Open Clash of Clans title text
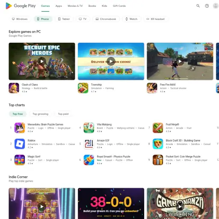The width and height of the screenshot is (219, 219). [30, 85]
